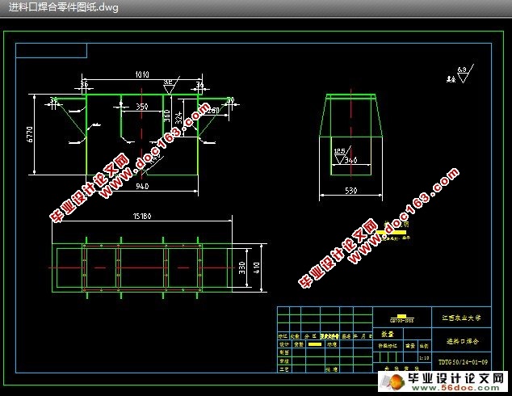
Task: Click the 进料口焊合 part name text
Action: [463, 341]
